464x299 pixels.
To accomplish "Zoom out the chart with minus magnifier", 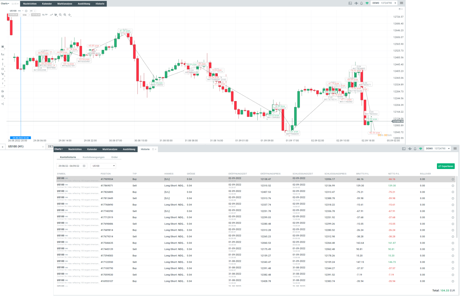I will click(60, 15).
